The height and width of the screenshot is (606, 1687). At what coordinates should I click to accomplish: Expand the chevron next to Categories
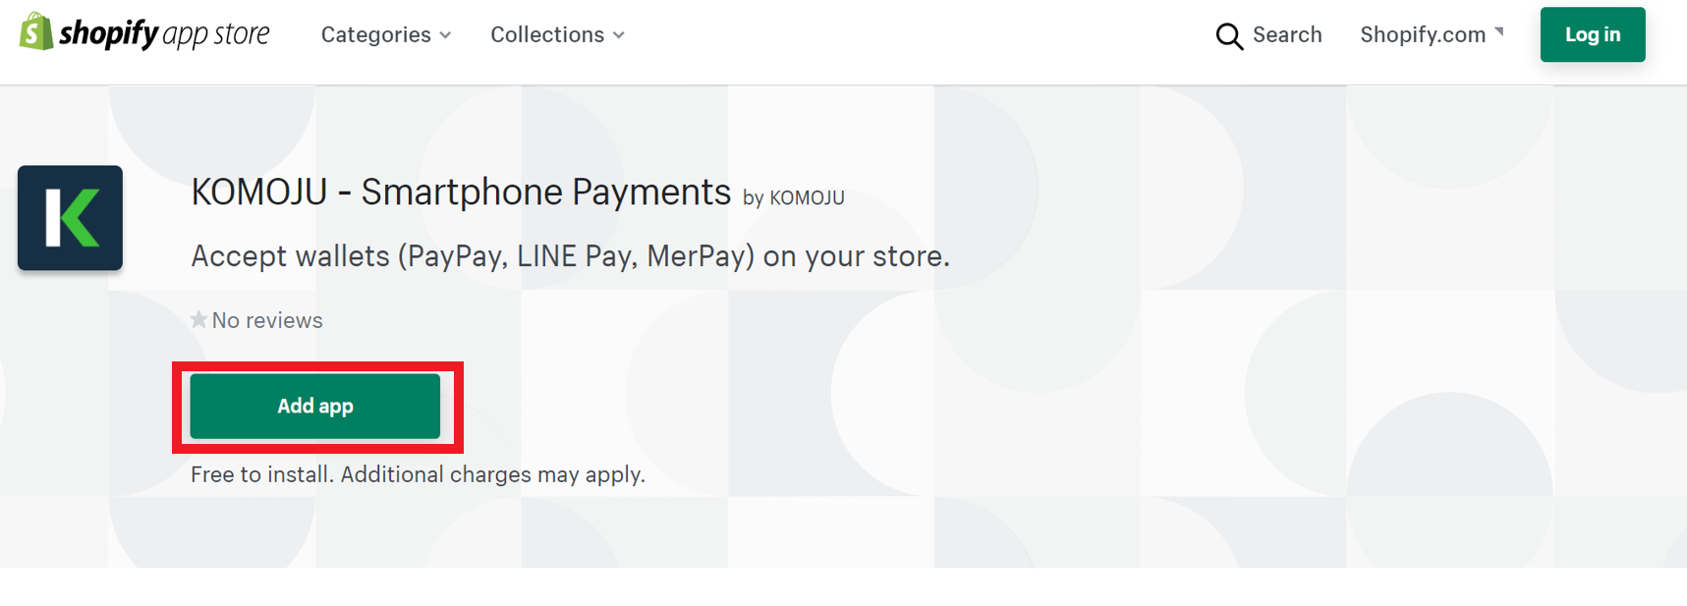pos(446,35)
